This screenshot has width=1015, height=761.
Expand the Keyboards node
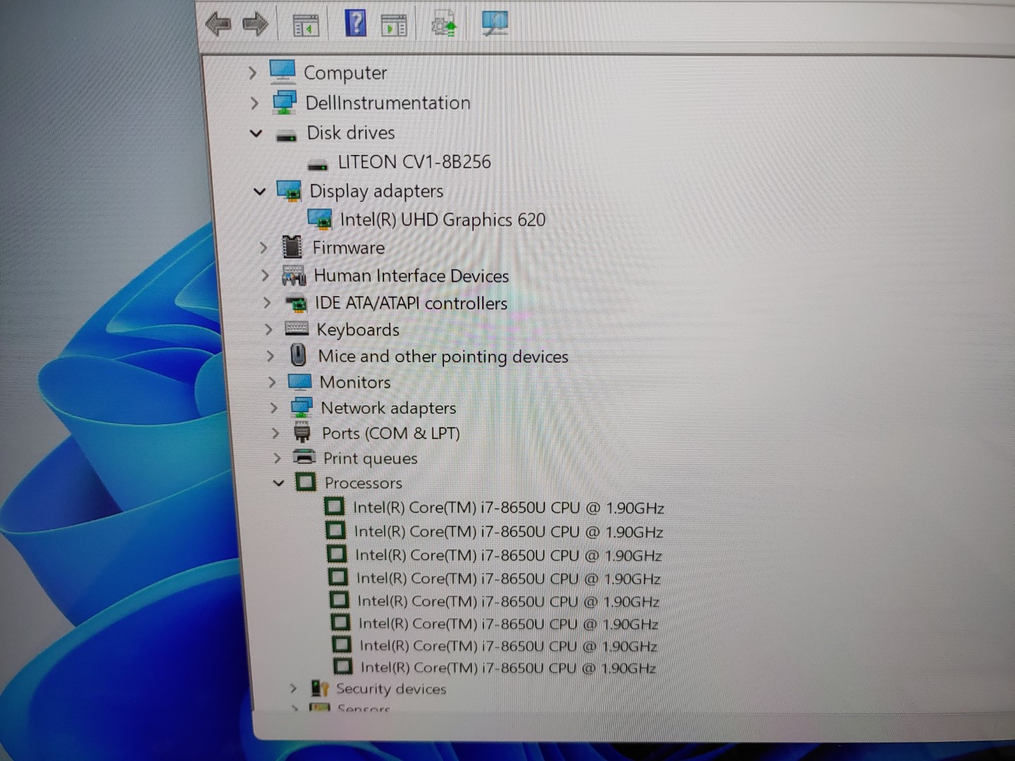[x=269, y=329]
